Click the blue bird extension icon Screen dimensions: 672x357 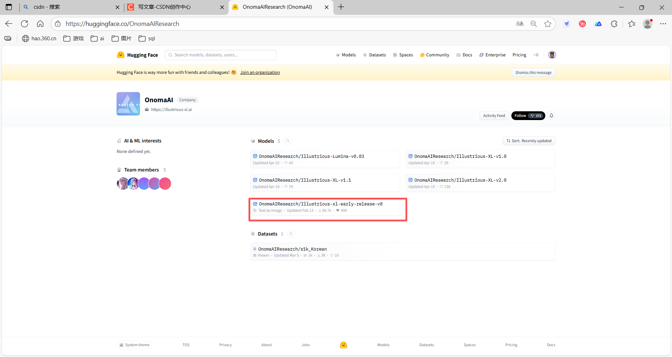(567, 24)
